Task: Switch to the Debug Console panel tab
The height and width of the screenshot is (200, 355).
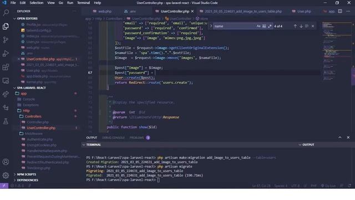Action: (x=113, y=138)
